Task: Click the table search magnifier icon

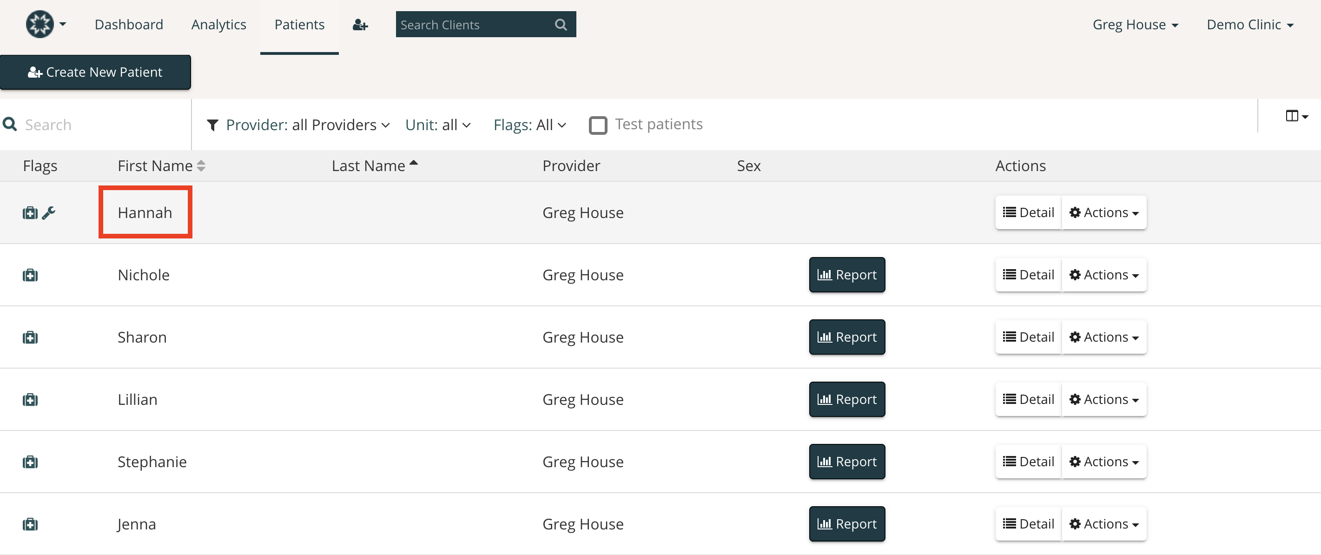Action: (10, 124)
